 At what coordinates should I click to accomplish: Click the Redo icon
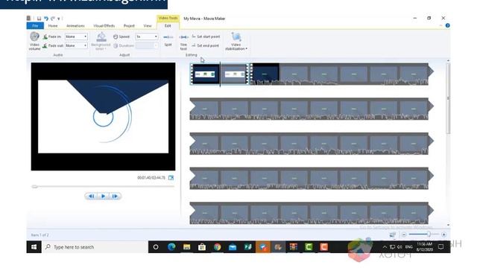[x=53, y=19]
